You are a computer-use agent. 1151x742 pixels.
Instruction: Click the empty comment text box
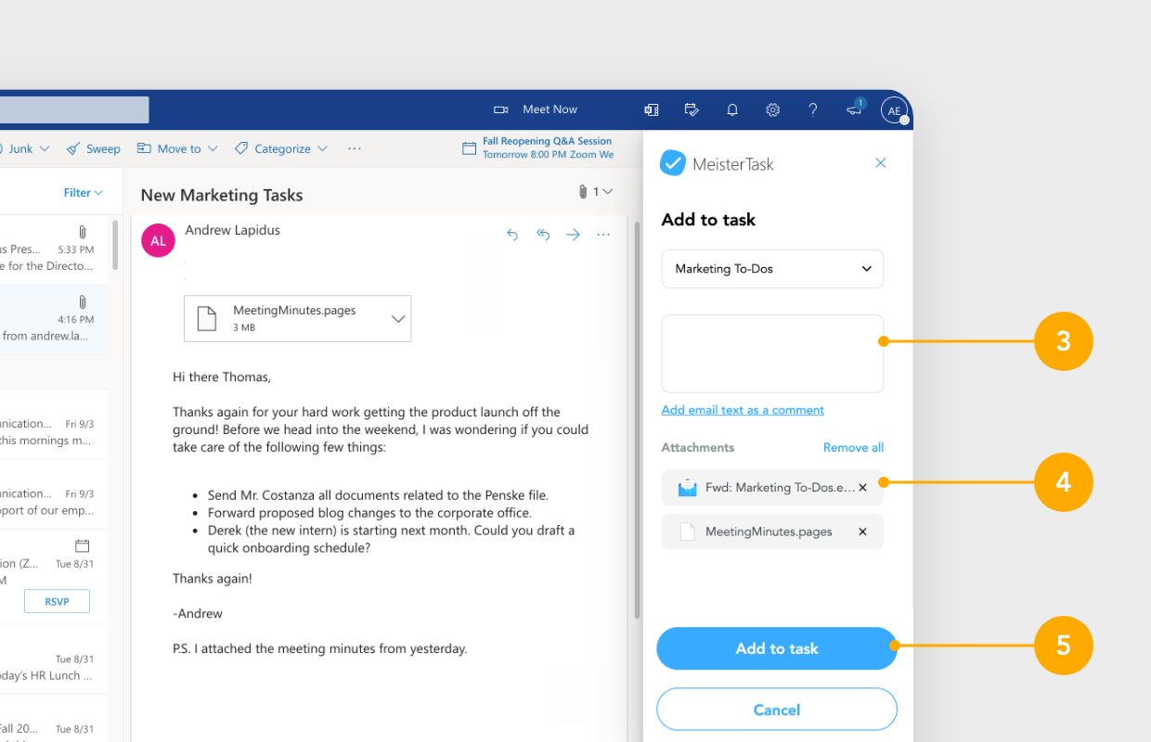tap(772, 353)
